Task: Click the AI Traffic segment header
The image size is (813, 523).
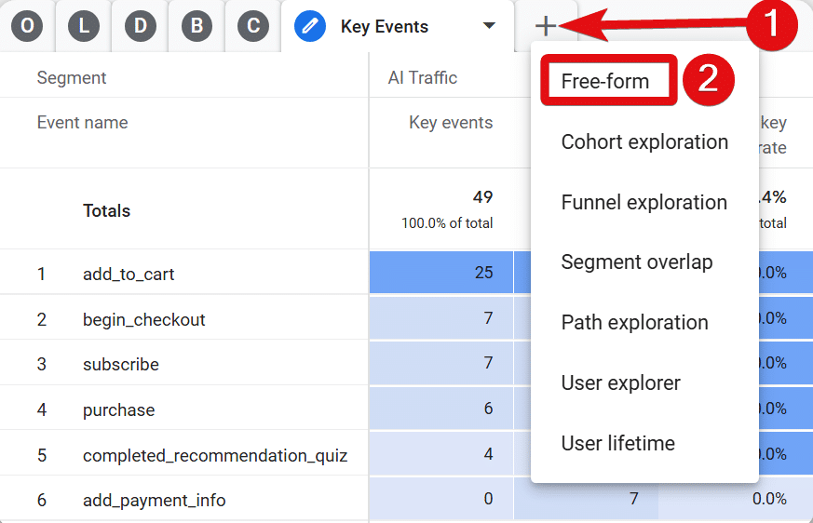Action: [x=423, y=78]
